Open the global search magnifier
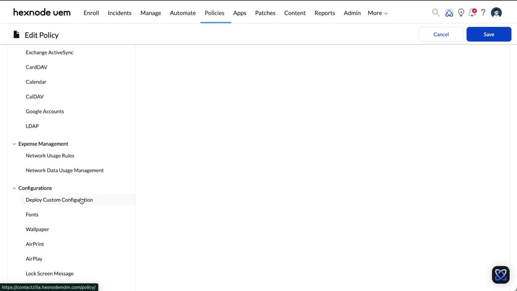517x291 pixels. tap(436, 13)
